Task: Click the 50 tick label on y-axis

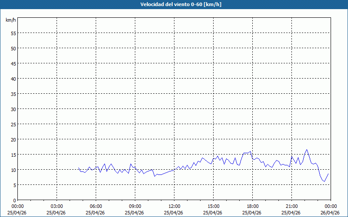Action: [x=13, y=48]
